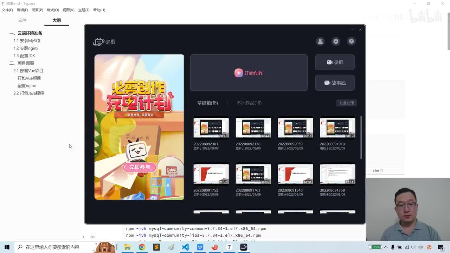
Task: Start screen recording with 录屏 button
Action: [x=335, y=62]
